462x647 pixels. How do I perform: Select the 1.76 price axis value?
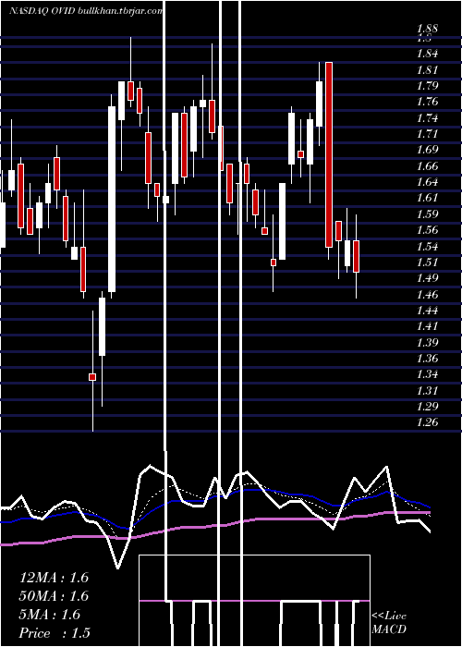pos(427,102)
